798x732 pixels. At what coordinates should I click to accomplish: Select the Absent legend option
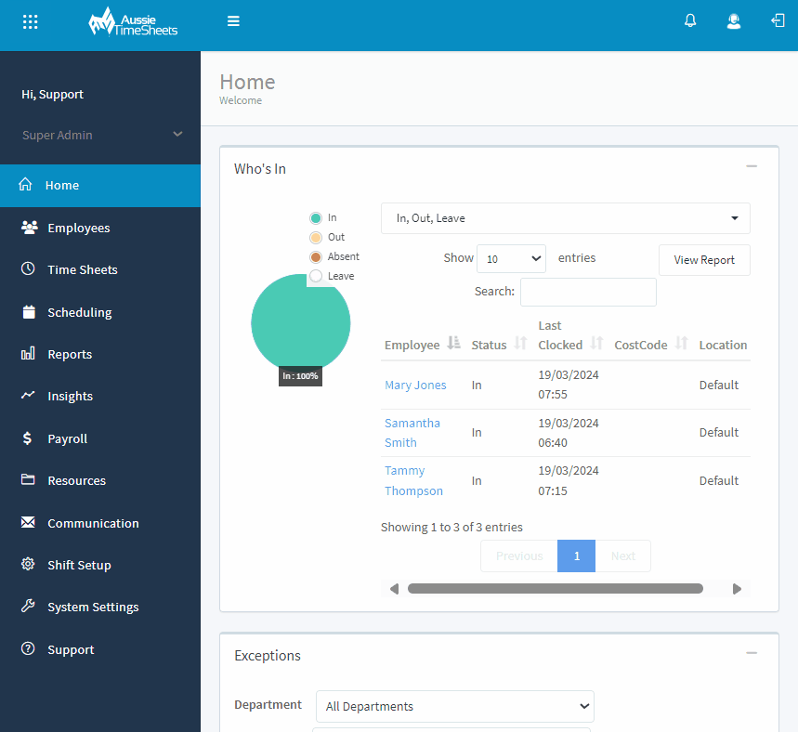(316, 256)
